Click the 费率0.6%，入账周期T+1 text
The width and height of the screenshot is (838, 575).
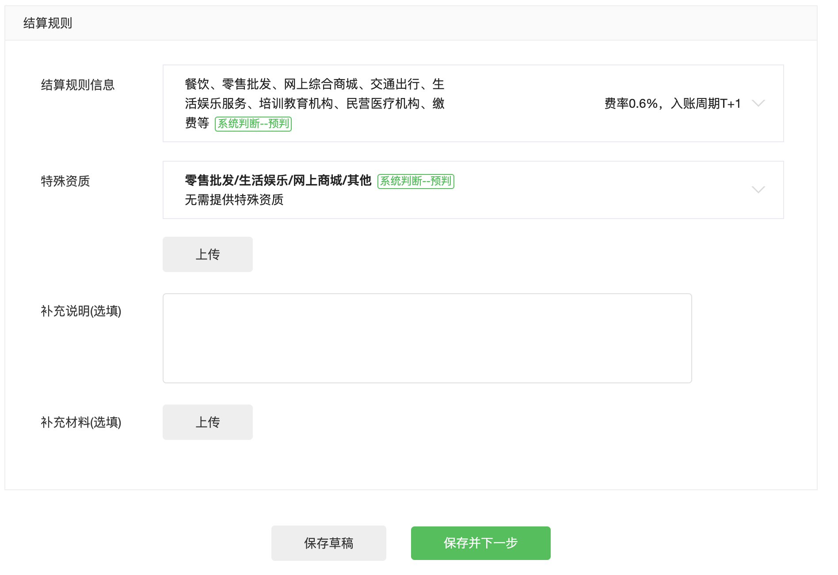click(672, 103)
